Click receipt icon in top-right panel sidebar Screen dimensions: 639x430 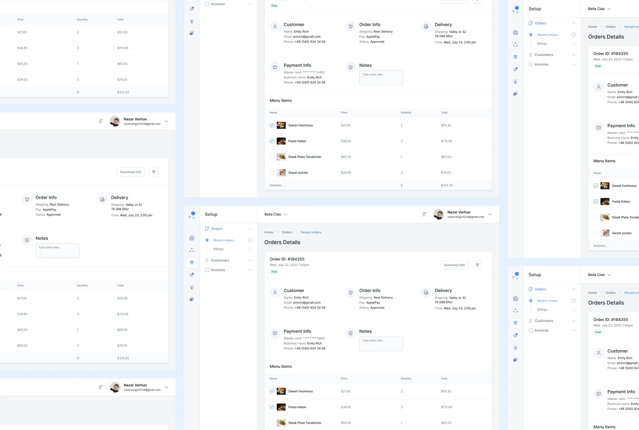(515, 57)
